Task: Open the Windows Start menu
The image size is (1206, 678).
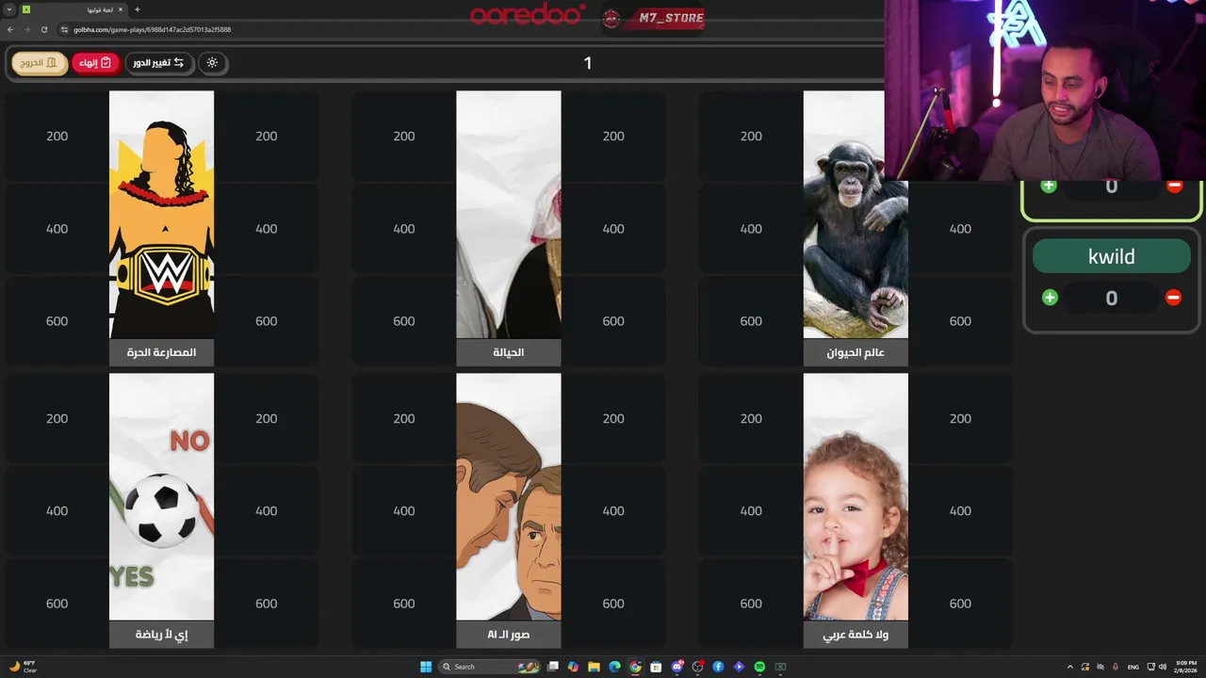Action: 426,667
